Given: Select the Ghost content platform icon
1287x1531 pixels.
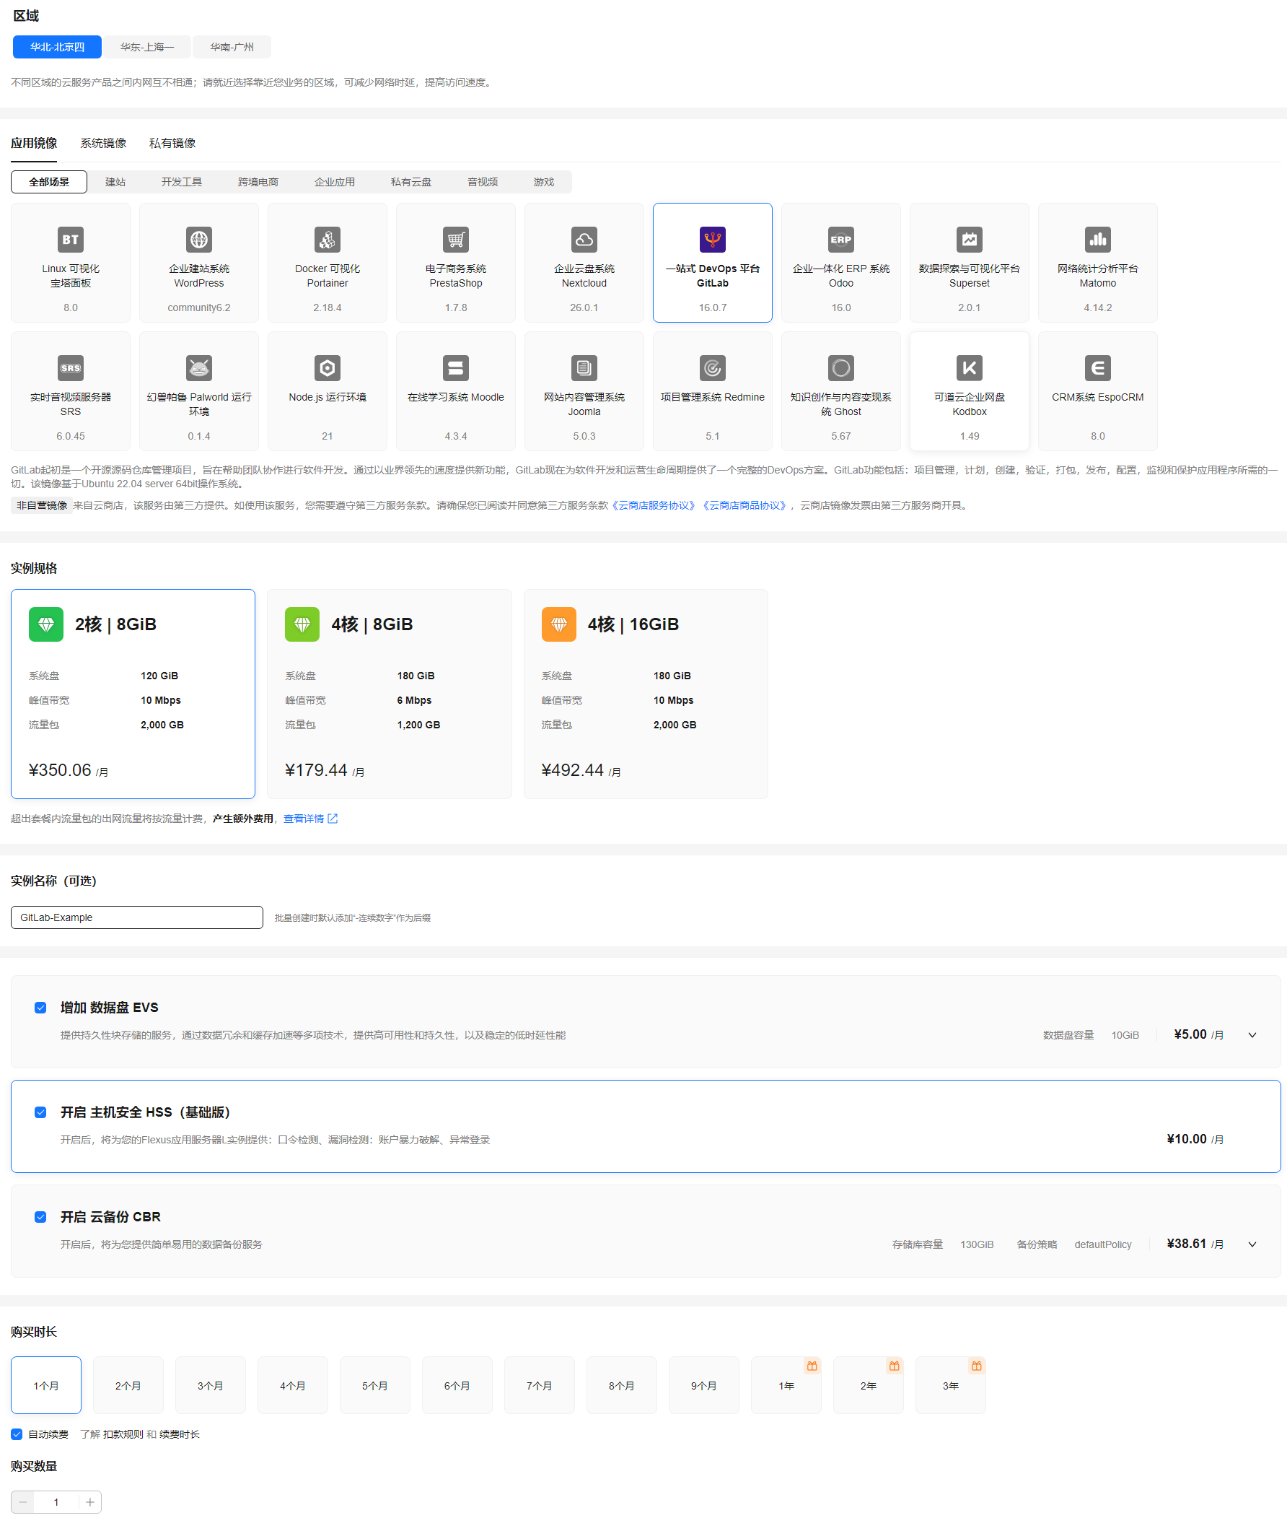Looking at the screenshot, I should tap(841, 368).
